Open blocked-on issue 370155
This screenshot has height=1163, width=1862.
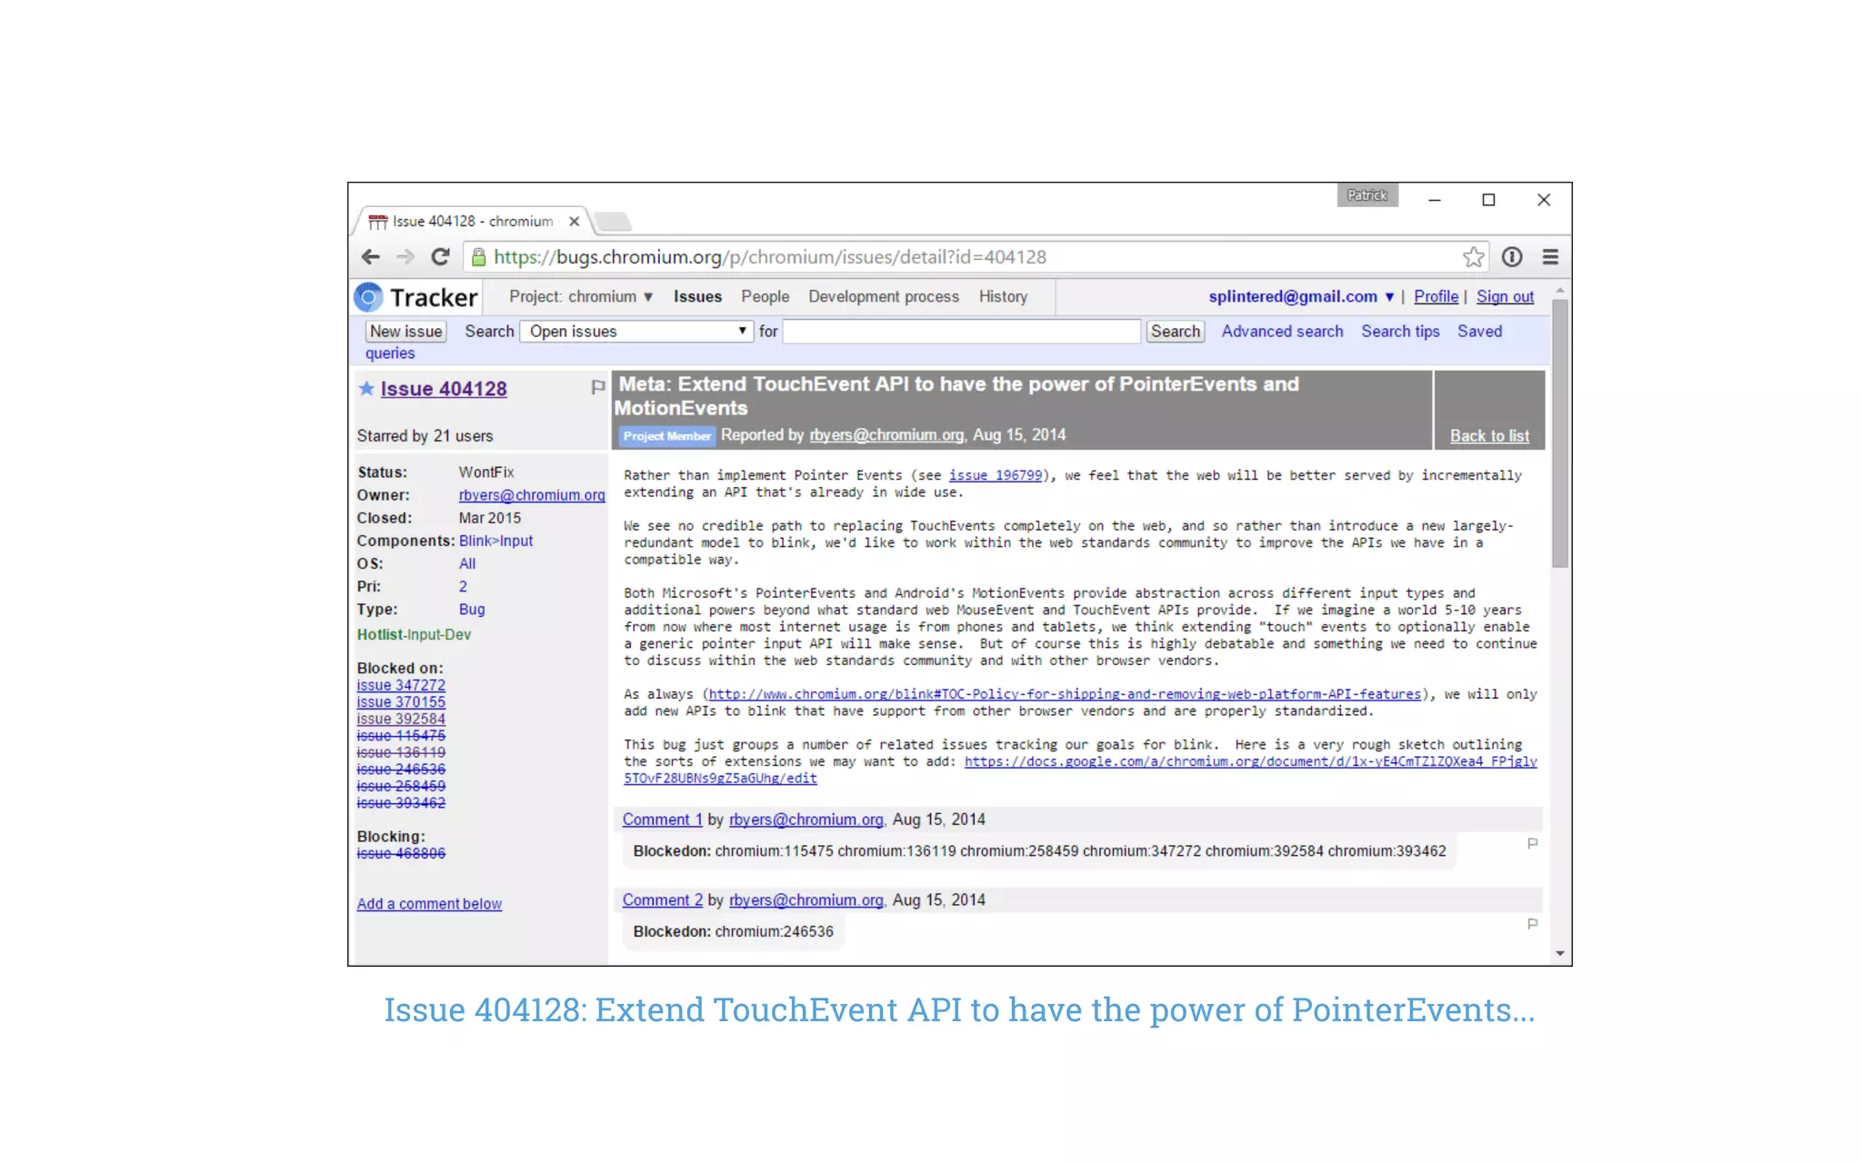point(401,702)
